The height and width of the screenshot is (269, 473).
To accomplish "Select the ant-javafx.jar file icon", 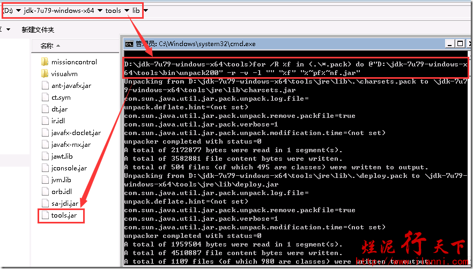I will tap(45, 86).
